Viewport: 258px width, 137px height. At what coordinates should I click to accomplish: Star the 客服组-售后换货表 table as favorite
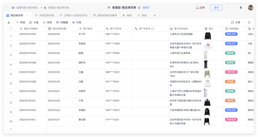pos(139,8)
